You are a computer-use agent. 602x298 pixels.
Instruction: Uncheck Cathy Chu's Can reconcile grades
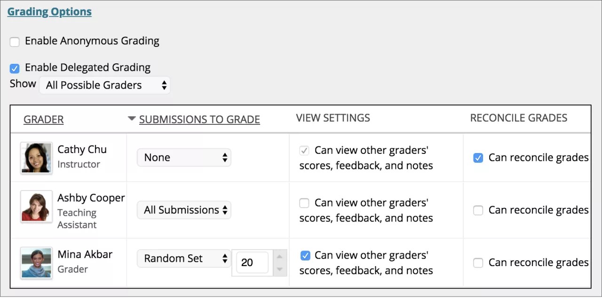[478, 158]
